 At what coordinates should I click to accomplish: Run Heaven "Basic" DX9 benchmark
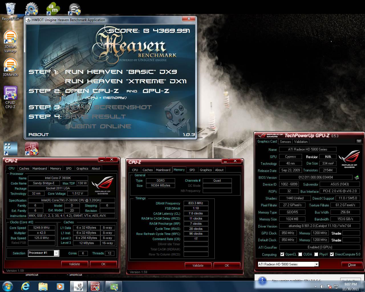click(121, 72)
